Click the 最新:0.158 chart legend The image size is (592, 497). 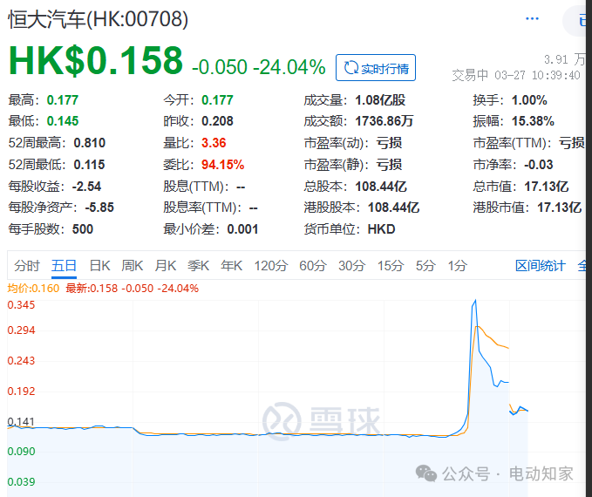pos(92,289)
